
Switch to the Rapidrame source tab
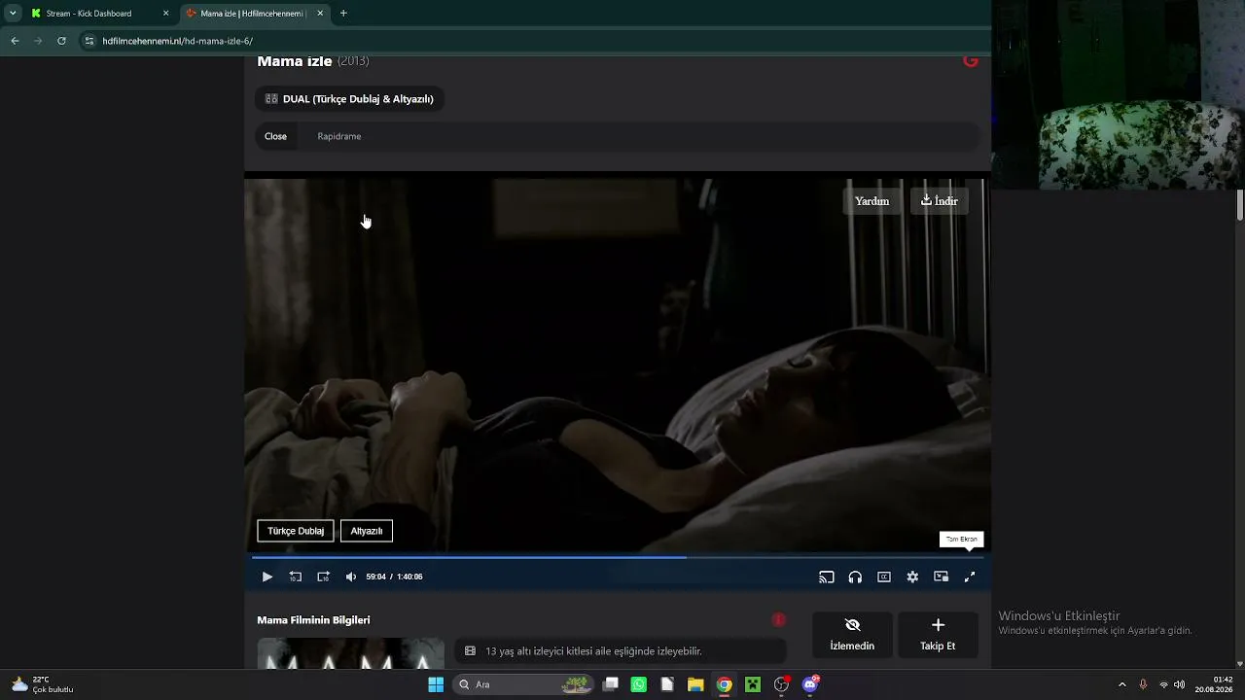(x=339, y=136)
